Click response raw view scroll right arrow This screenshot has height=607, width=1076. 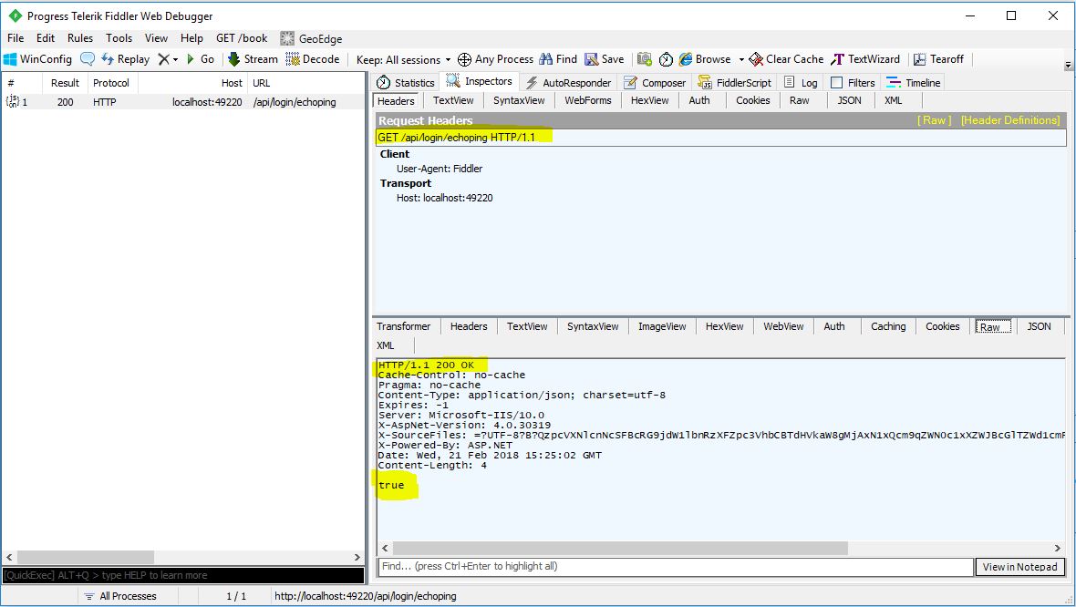(x=1058, y=548)
